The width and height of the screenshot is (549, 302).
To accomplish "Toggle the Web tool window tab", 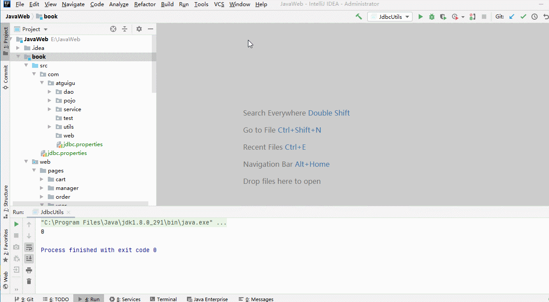I will click(x=5, y=281).
